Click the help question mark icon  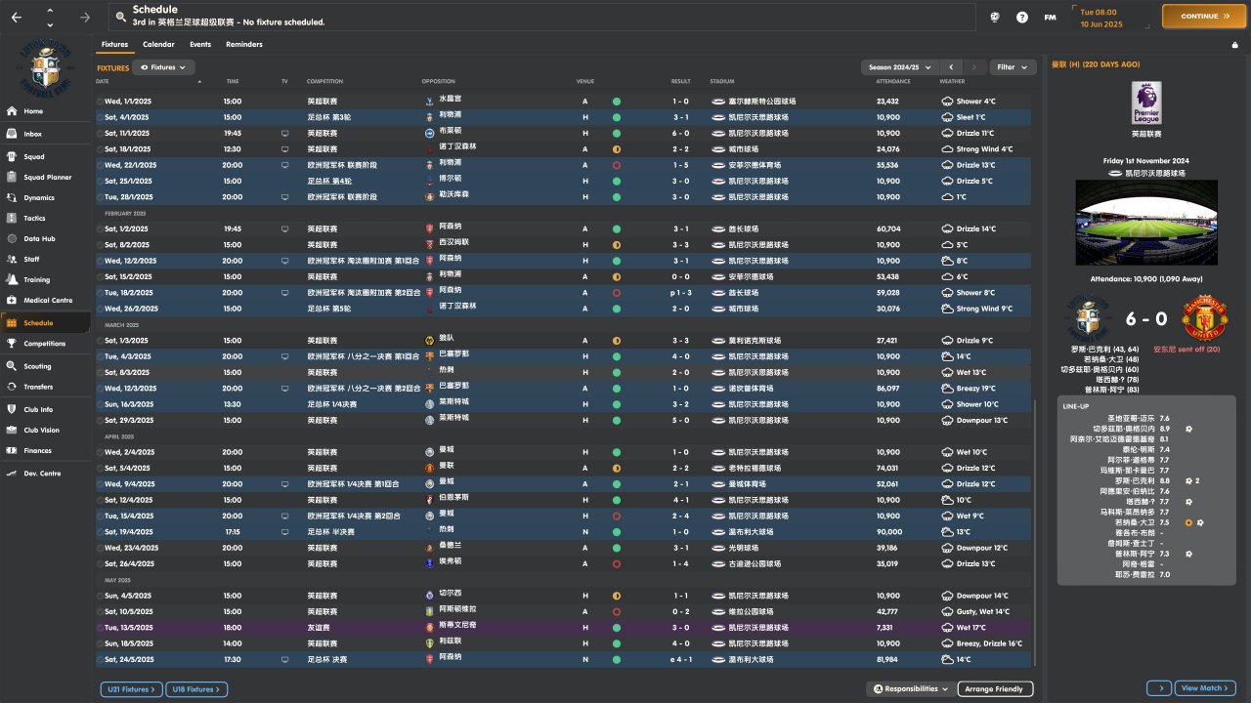(x=1021, y=17)
